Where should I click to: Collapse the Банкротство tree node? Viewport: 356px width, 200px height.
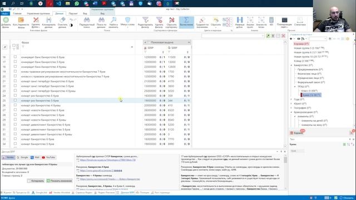(291, 66)
